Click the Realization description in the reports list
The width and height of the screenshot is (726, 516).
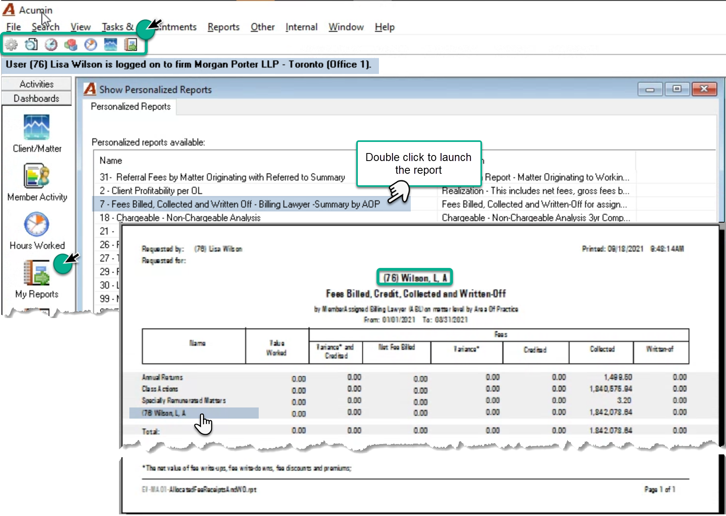[535, 191]
